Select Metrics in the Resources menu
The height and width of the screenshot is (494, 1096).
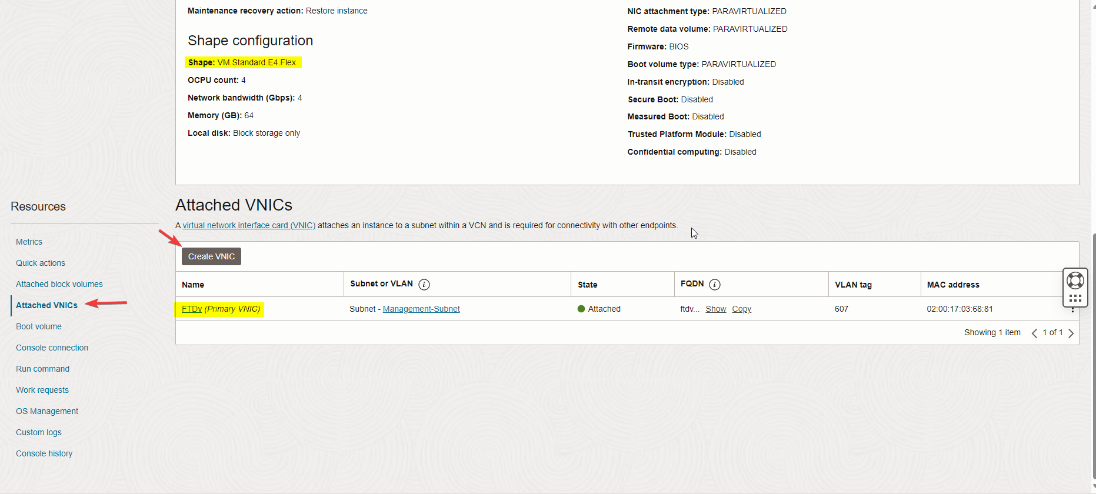pyautogui.click(x=29, y=242)
